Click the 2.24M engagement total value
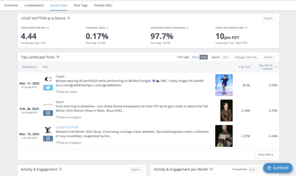The height and width of the screenshot is (176, 296). [x=246, y=111]
